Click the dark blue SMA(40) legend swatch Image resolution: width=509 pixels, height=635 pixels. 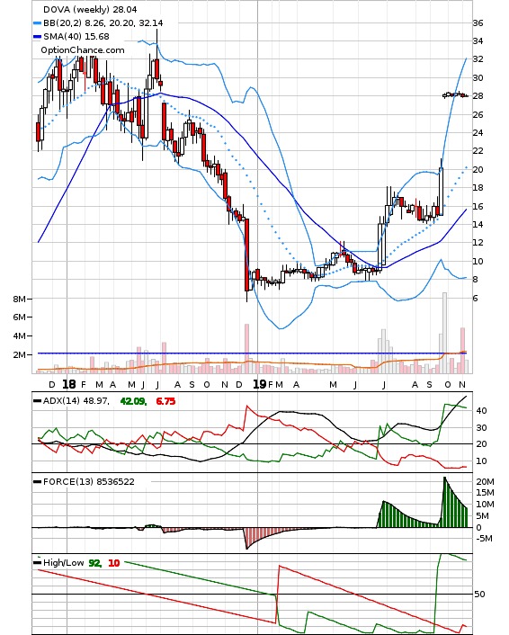37,37
